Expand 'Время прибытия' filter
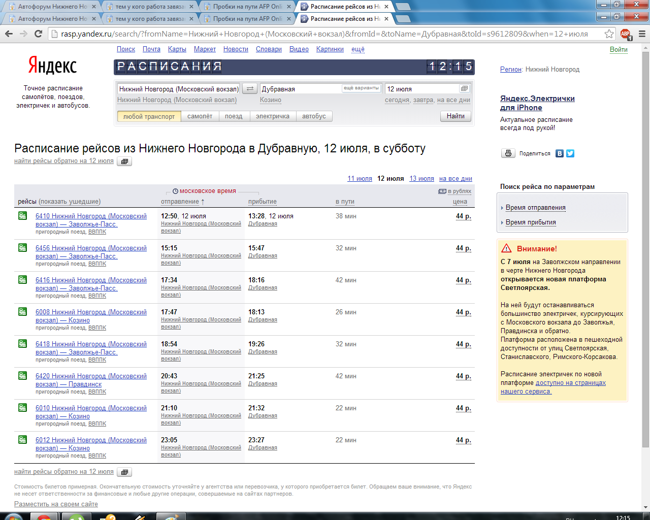The width and height of the screenshot is (650, 520). pos(531,222)
